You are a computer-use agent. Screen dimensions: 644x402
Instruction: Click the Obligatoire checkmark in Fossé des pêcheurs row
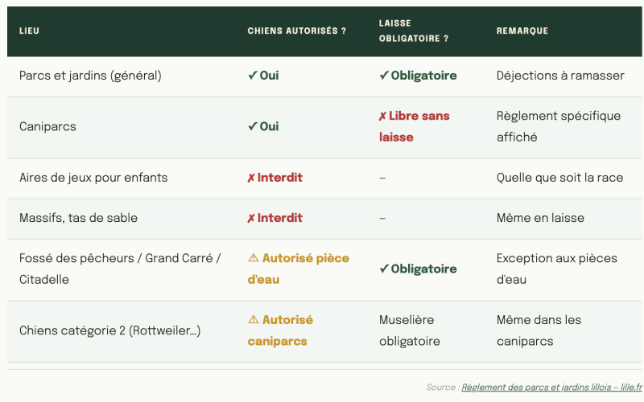pos(418,269)
